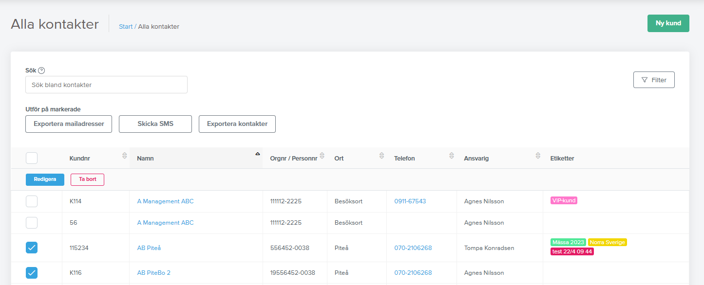Screen dimensions: 704x285
Task: Open the Filter panel
Action: point(653,80)
